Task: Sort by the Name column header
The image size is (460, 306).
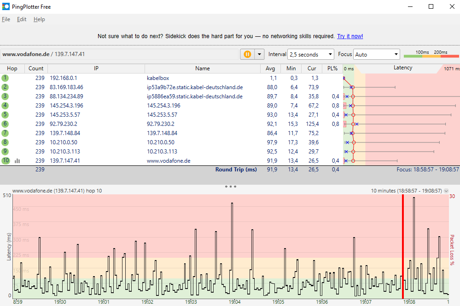Action: point(203,68)
